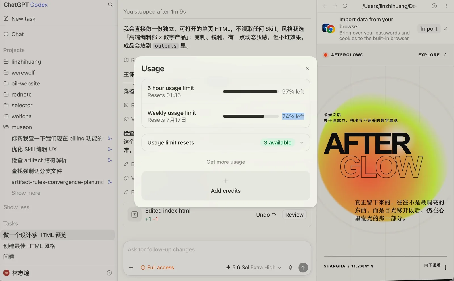Click the browser back arrow
The image size is (454, 281).
tap(325, 6)
